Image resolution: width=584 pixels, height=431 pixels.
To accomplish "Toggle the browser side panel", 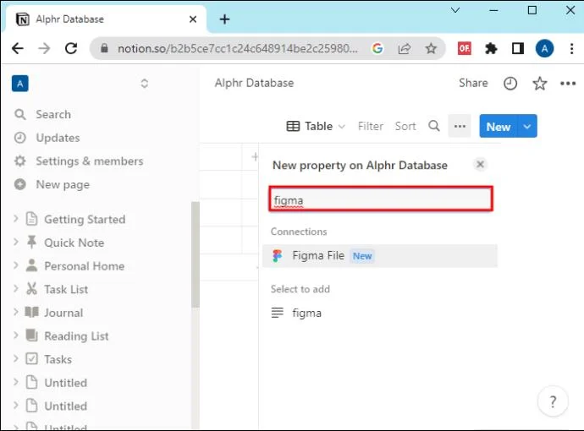I will click(x=518, y=48).
